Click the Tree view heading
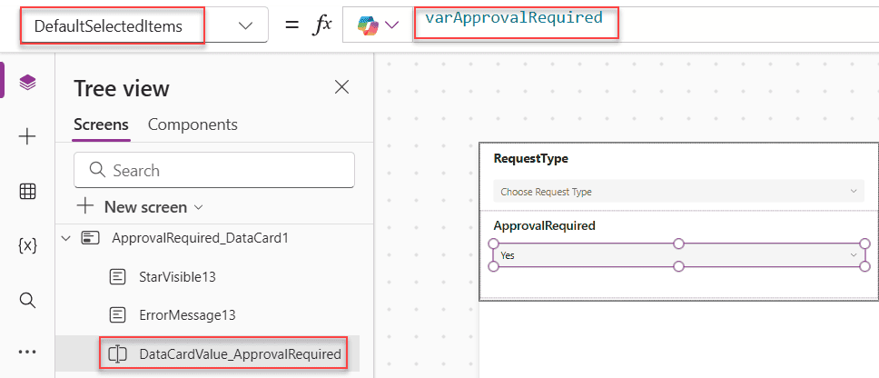This screenshot has height=378, width=879. coord(122,89)
